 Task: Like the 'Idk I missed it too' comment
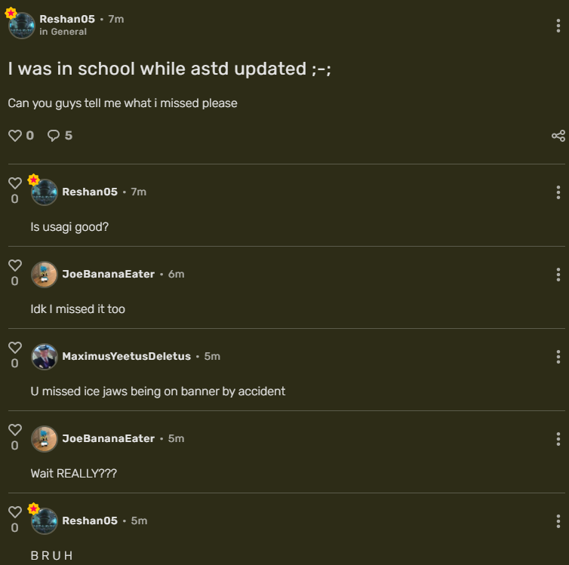coord(15,266)
